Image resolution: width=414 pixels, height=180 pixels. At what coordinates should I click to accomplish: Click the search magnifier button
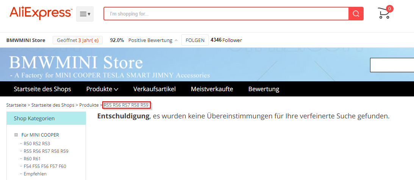(x=356, y=14)
